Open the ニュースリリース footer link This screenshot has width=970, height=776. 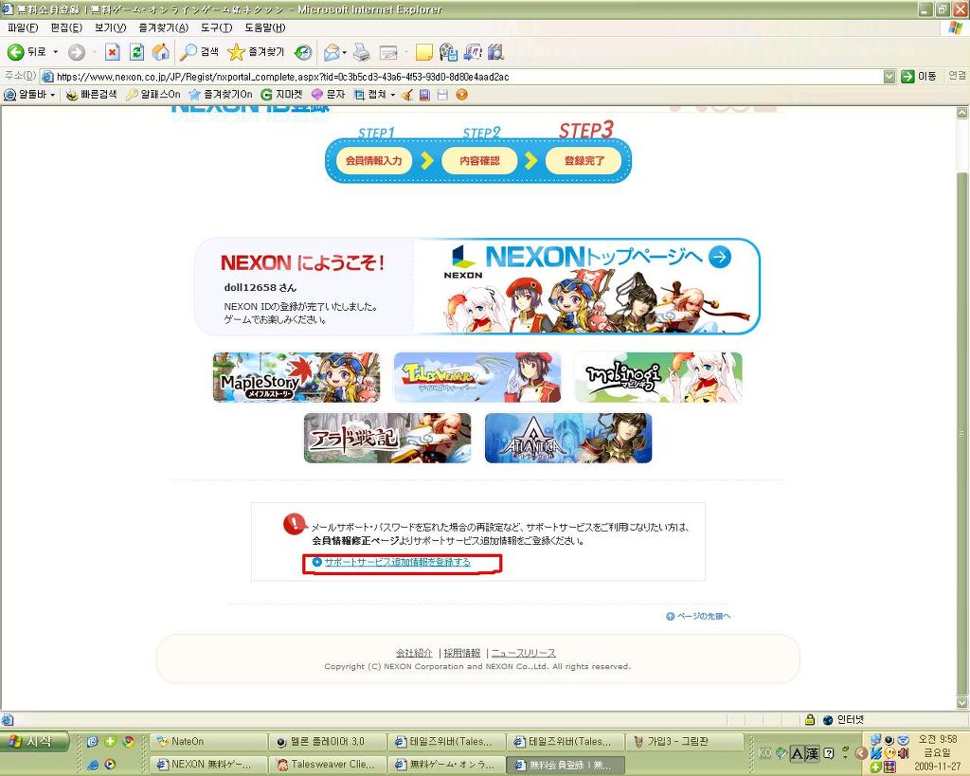523,653
